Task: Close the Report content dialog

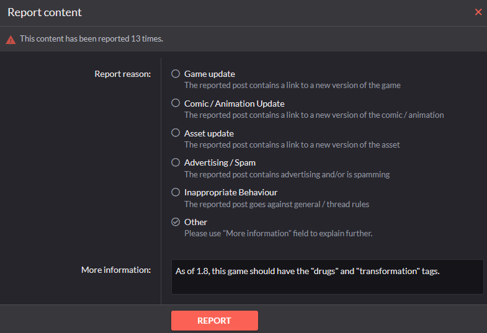Action: pos(478,12)
